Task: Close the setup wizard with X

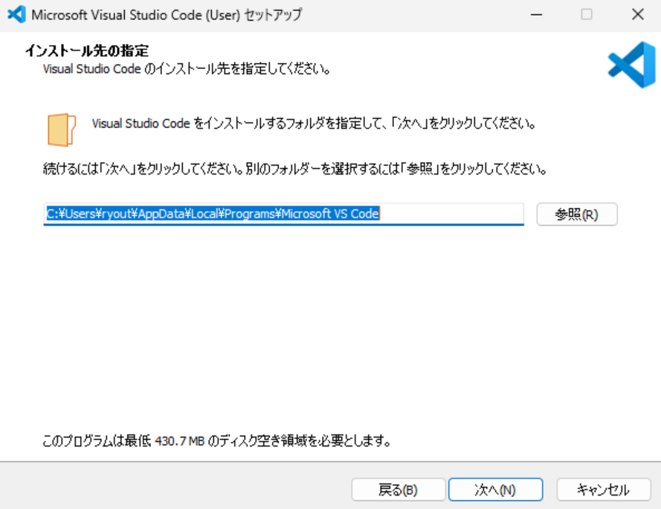Action: [637, 15]
